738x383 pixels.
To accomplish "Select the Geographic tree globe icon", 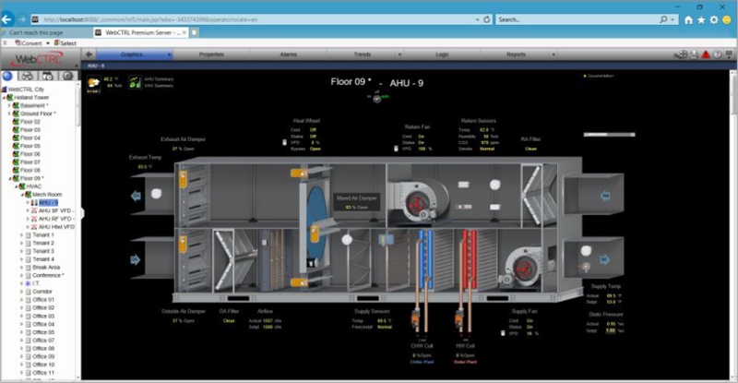I will point(8,75).
